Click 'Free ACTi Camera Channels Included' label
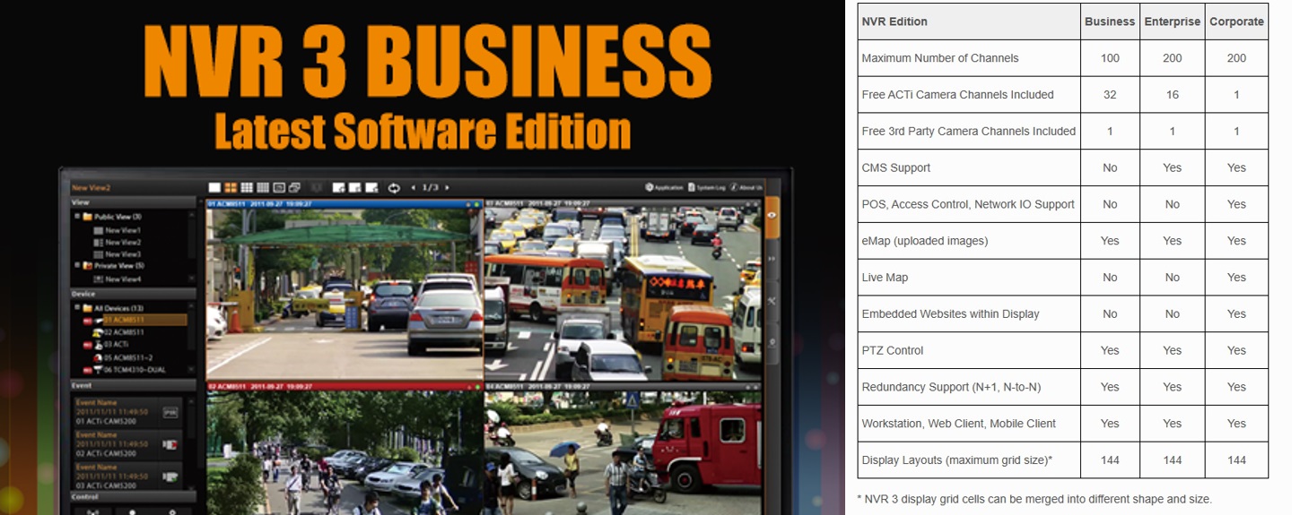 pyautogui.click(x=957, y=95)
